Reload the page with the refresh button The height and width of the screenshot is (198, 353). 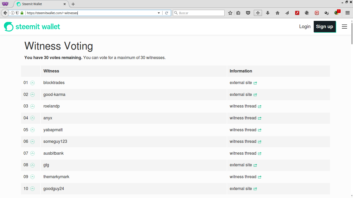click(167, 13)
